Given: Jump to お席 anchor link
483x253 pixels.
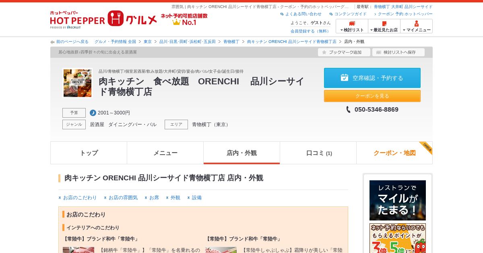Looking at the screenshot, I should (154, 198).
